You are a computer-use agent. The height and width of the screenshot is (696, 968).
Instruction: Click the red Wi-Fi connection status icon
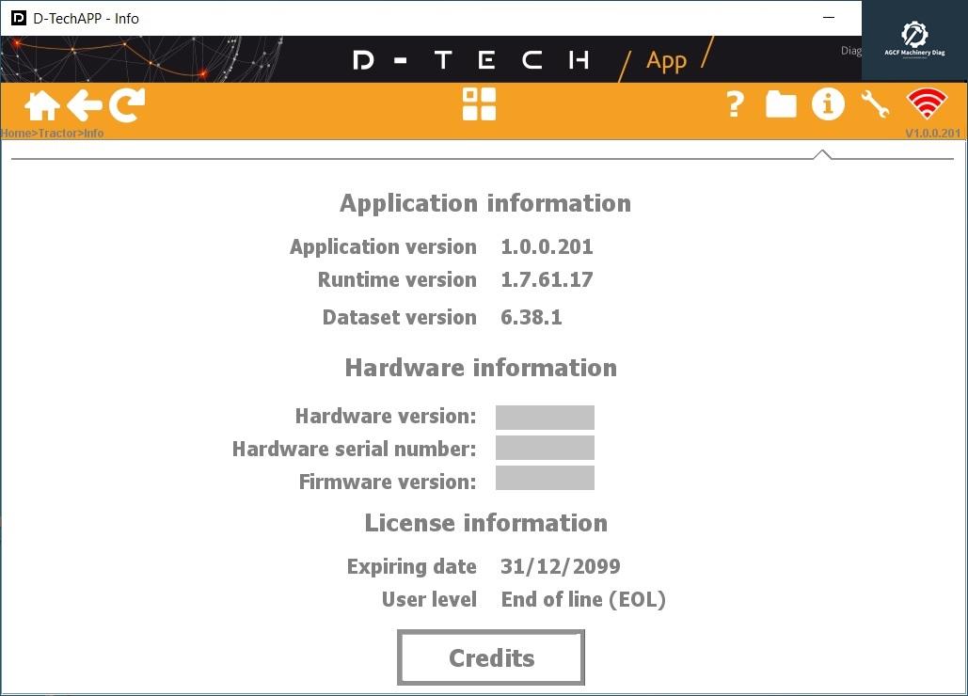coord(928,105)
